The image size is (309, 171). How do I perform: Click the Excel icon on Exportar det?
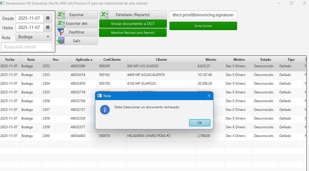61,24
